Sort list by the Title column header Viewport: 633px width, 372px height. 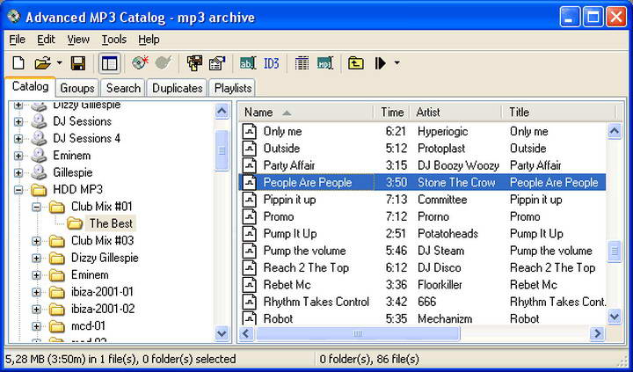click(559, 113)
